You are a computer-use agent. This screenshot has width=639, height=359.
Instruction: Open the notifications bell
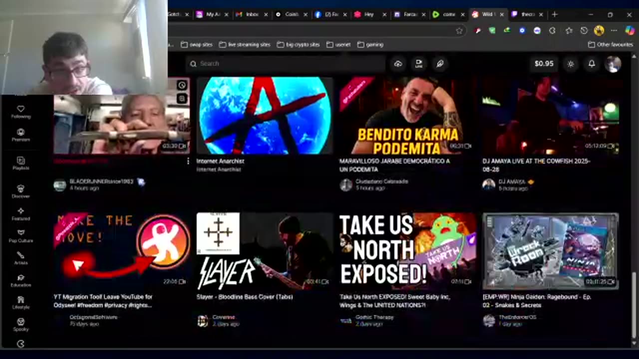[592, 64]
